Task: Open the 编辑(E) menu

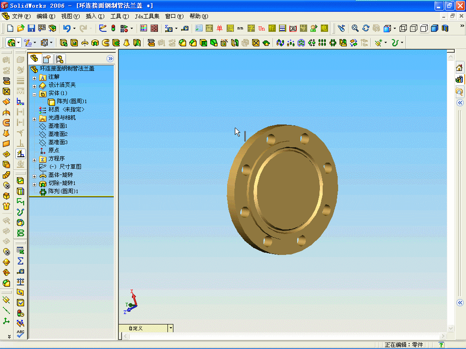Action: point(46,16)
